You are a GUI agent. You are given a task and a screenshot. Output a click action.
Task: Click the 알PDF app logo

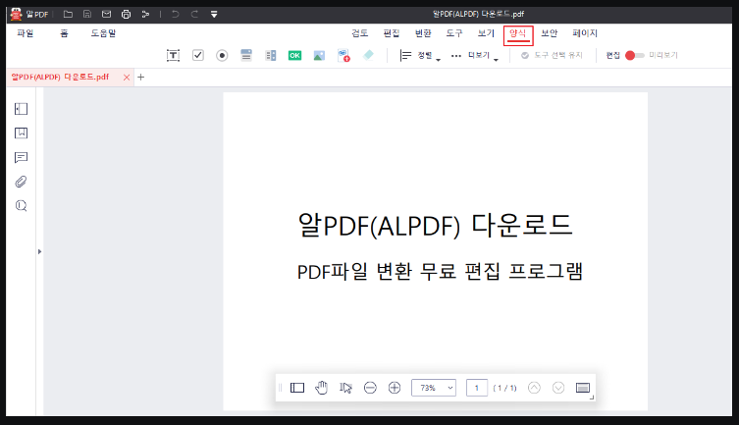(17, 14)
